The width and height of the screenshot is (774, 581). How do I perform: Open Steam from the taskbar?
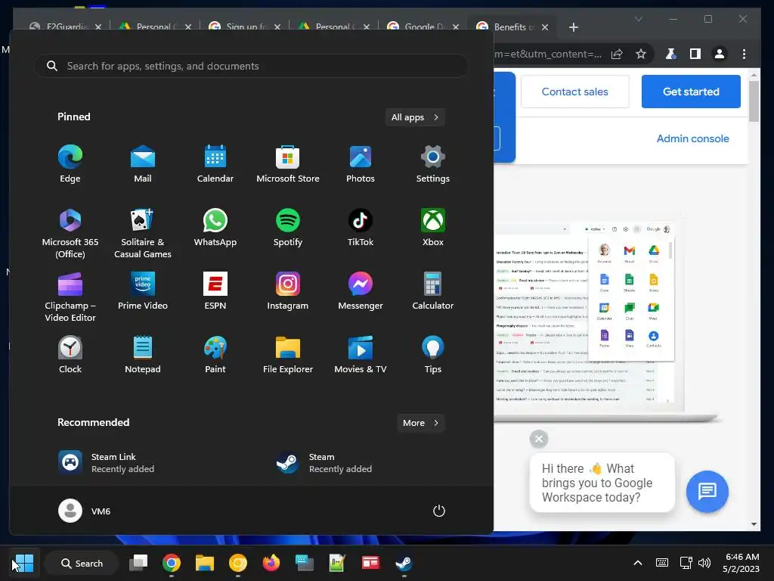404,563
